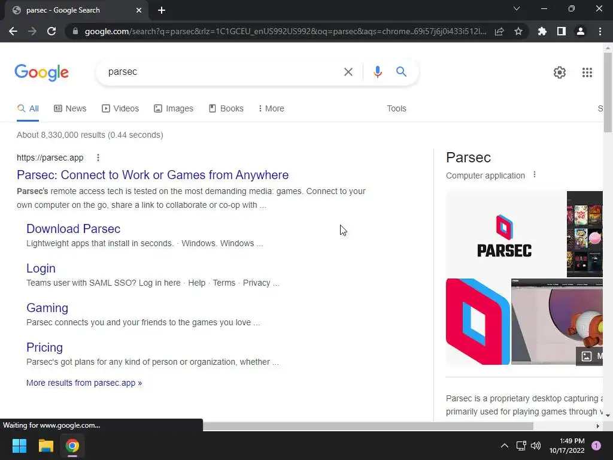Screen dimensions: 613x460
Task: Open options next to Computer application
Action: click(535, 175)
